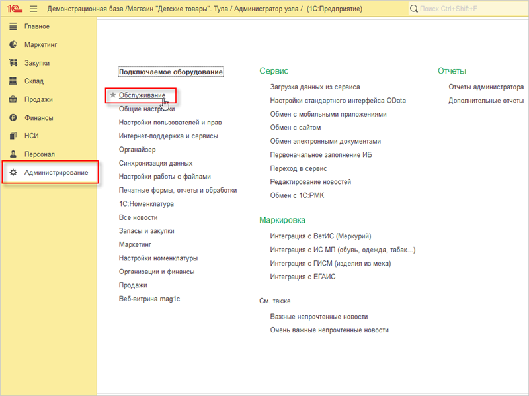Click the Маркетинг pie chart icon
Viewport: 529px width, 396px height.
tap(13, 45)
